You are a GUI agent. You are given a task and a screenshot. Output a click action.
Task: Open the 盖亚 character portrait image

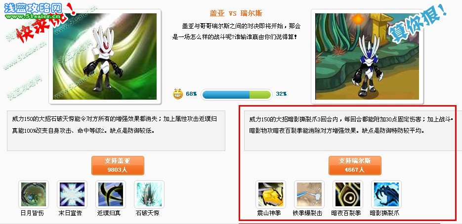(x=105, y=57)
